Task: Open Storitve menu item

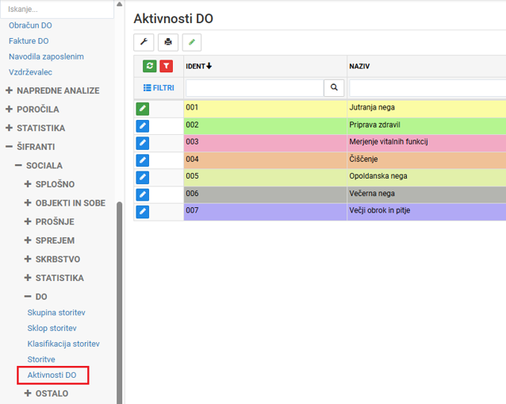Action: (41, 360)
